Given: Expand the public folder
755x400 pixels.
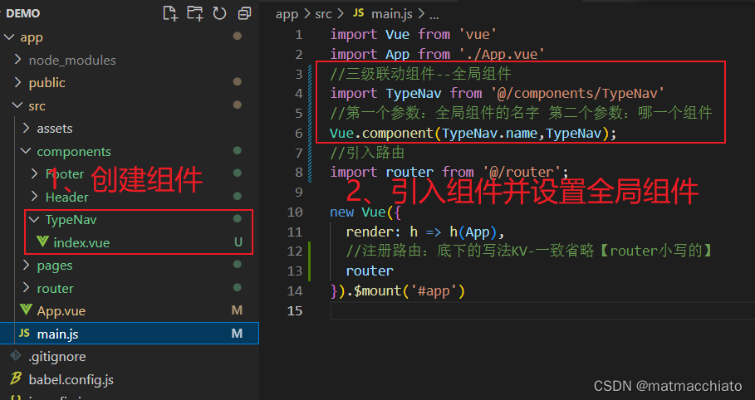Looking at the screenshot, I should (17, 82).
